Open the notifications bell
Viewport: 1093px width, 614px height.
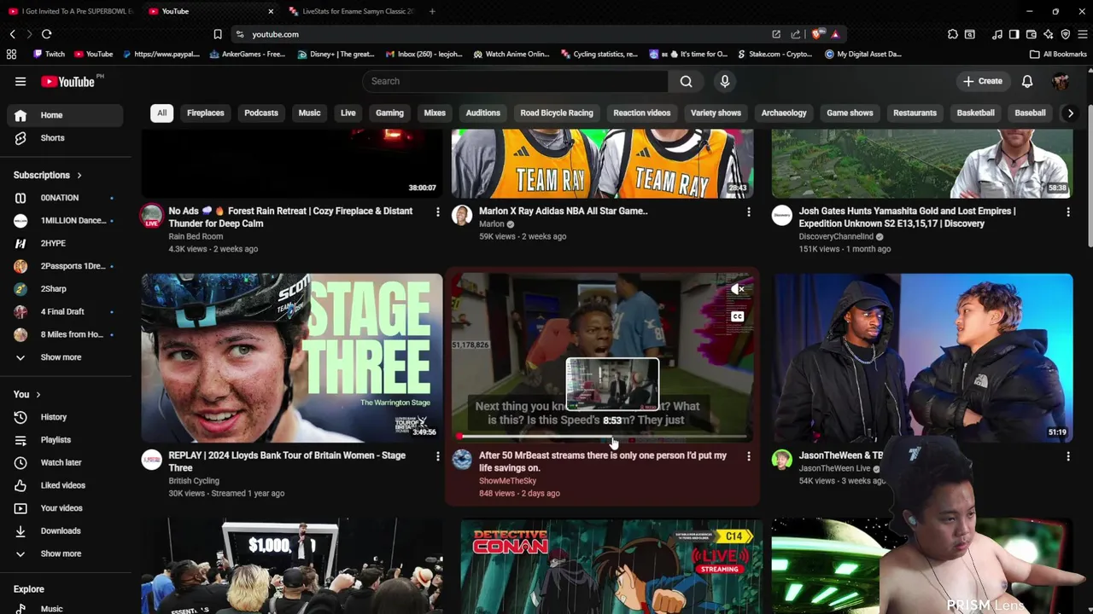1027,81
